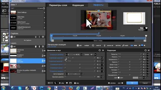Click the copy button
Screen dimensions: 161x90
(76, 83)
